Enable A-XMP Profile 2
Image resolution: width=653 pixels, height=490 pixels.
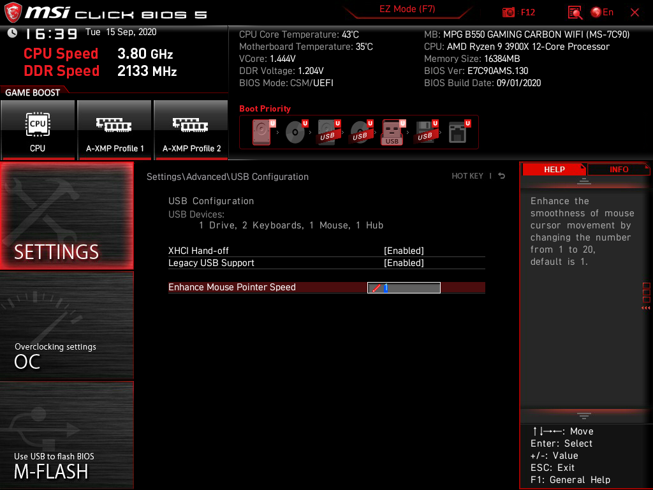[191, 130]
